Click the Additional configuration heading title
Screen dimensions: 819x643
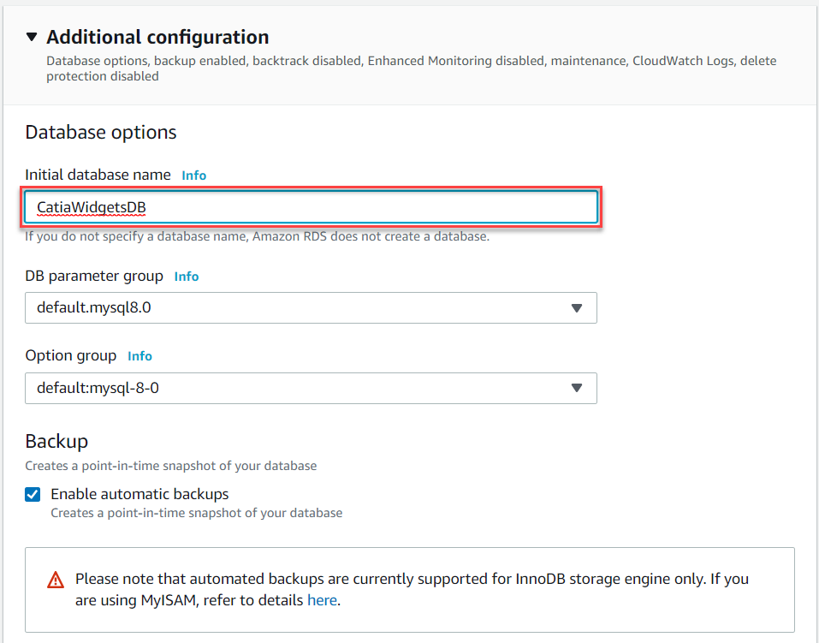coord(157,37)
